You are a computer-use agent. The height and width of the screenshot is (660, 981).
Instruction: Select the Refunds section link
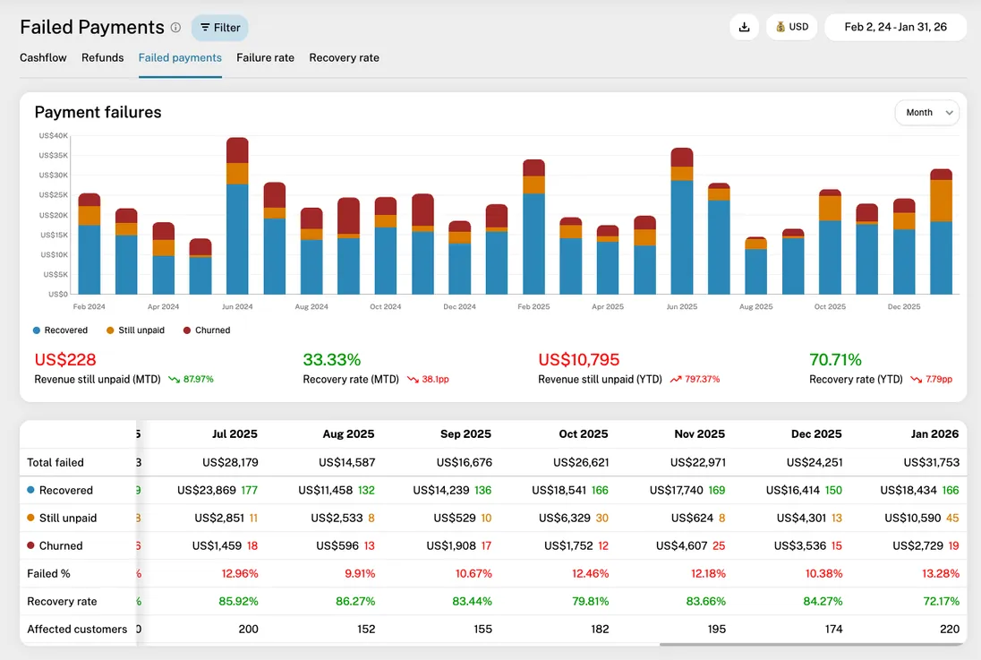pyautogui.click(x=102, y=57)
